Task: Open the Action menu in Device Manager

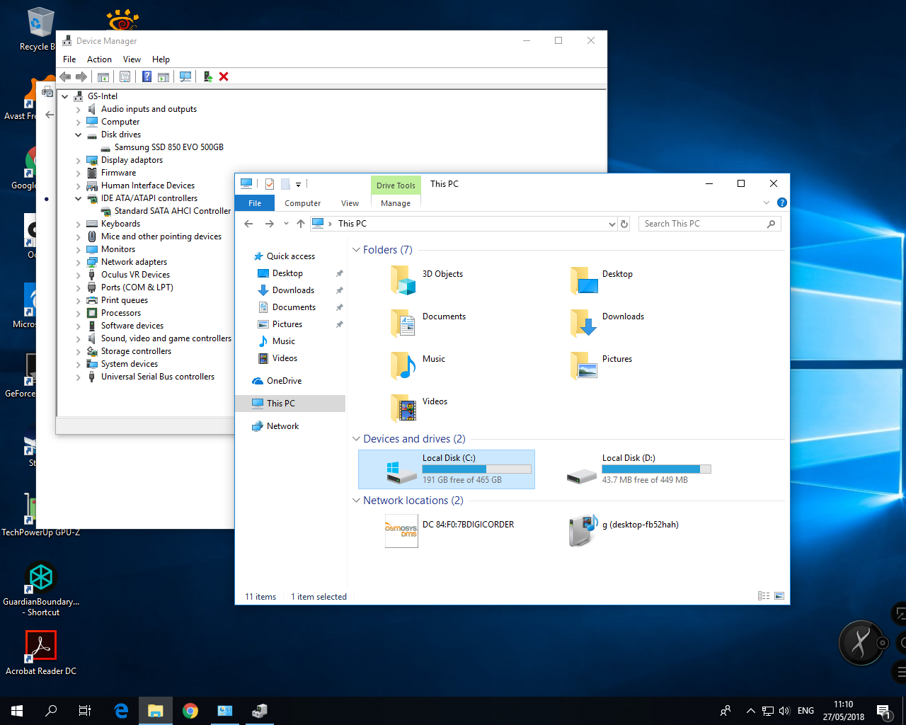Action: [99, 59]
